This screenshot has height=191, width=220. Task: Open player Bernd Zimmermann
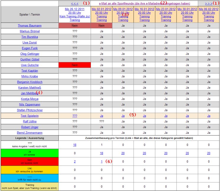30,133
